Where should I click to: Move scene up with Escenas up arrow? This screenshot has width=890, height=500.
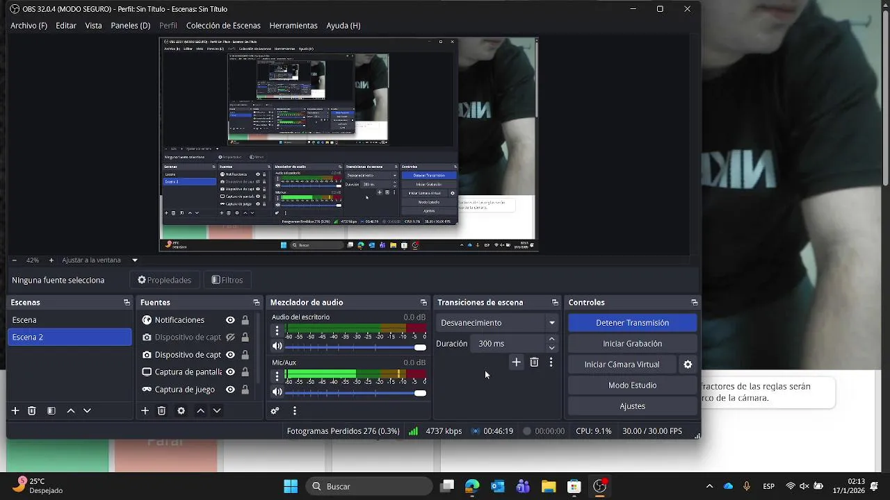[70, 410]
